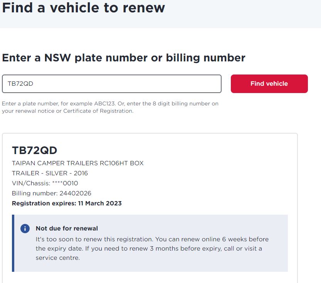Click the blue info icon in the notice
Viewport: 321px width, 283px height.
(25, 228)
